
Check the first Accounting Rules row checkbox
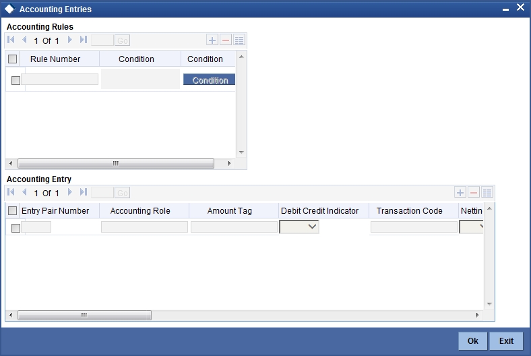point(15,80)
